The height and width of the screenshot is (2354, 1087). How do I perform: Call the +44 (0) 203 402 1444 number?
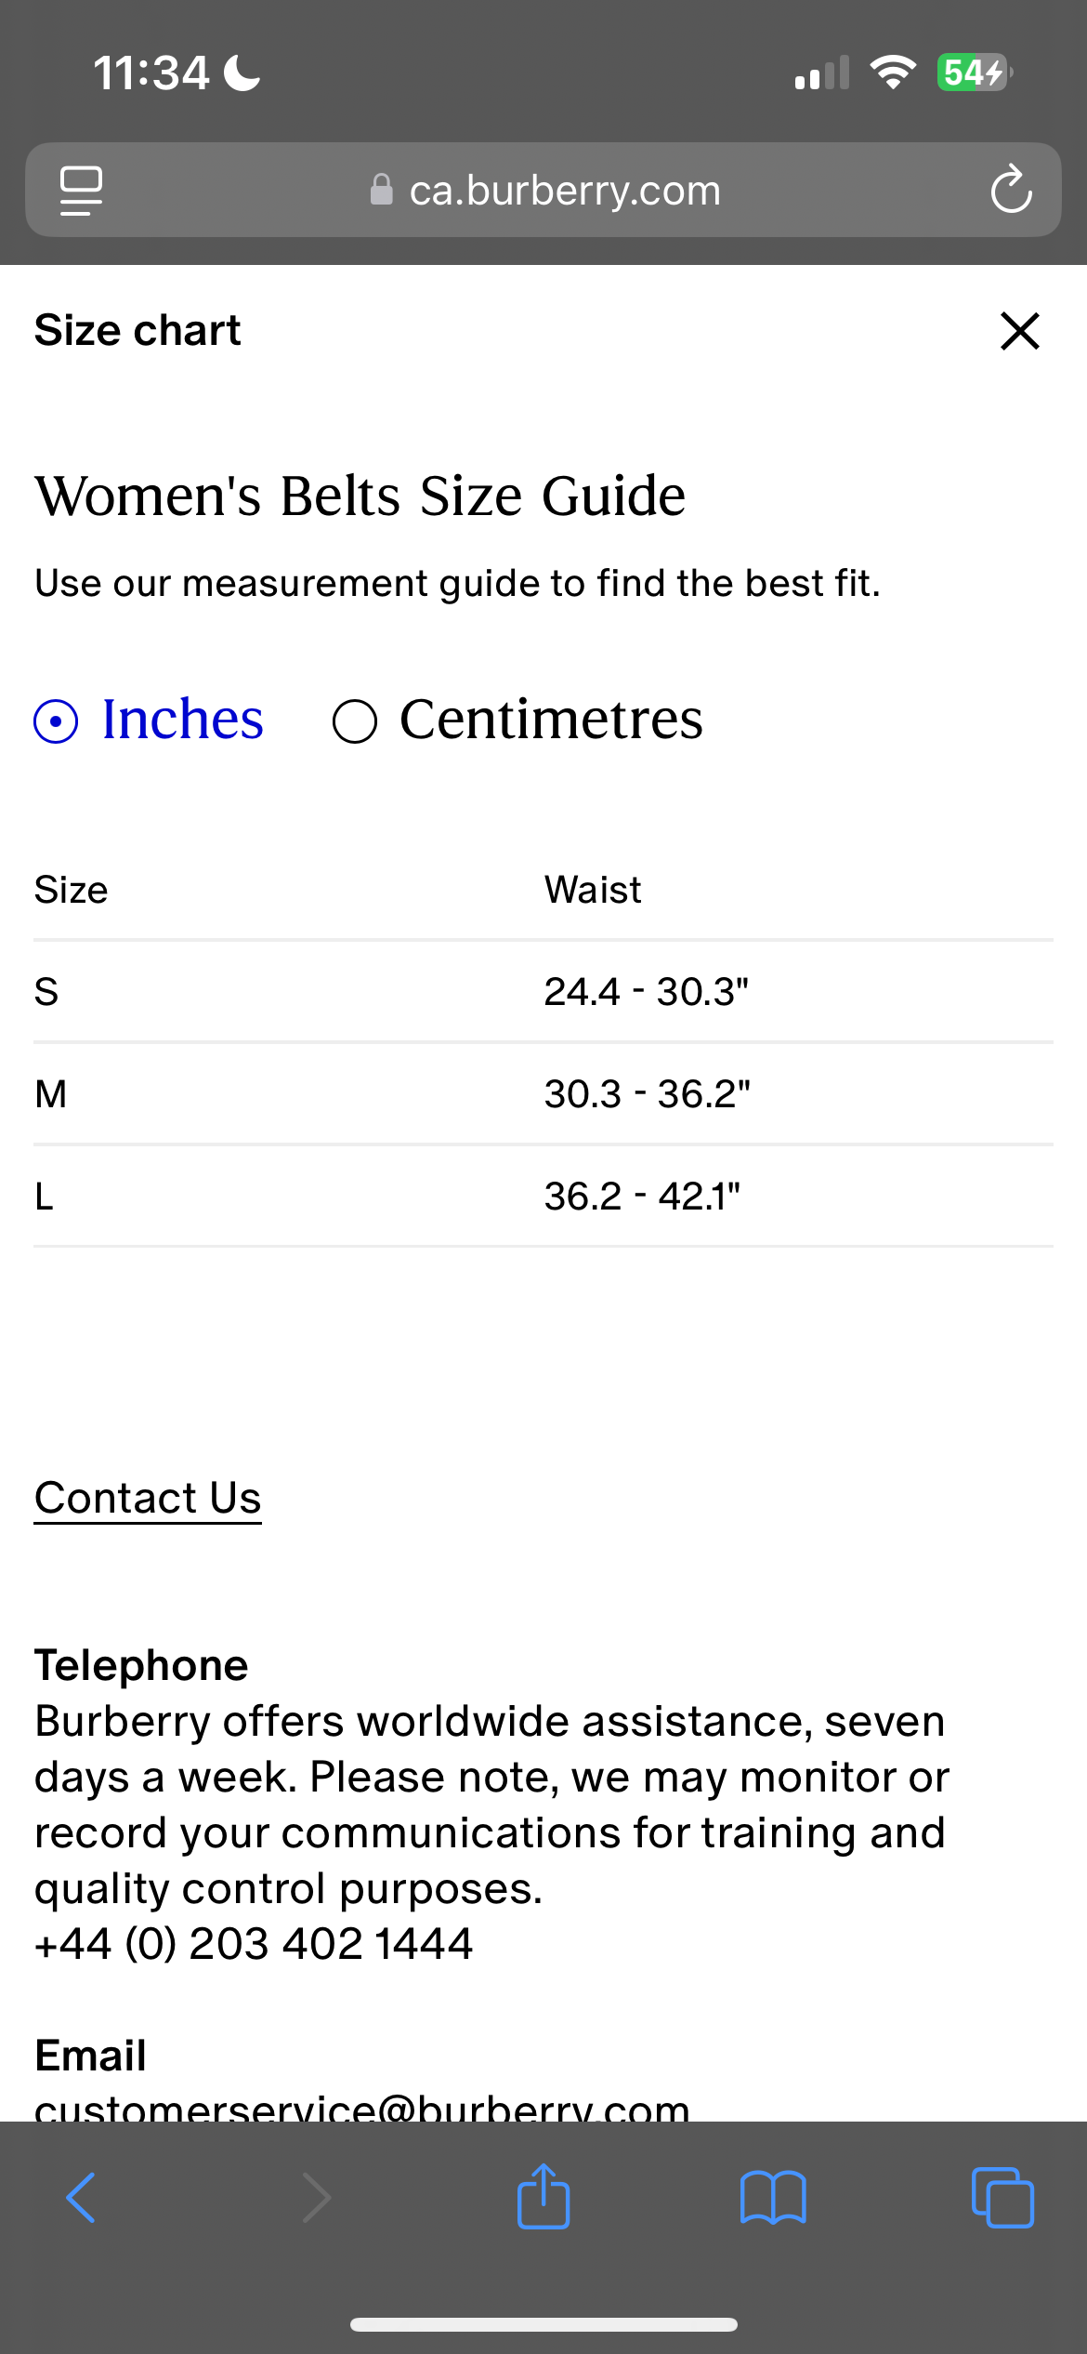(x=254, y=1944)
